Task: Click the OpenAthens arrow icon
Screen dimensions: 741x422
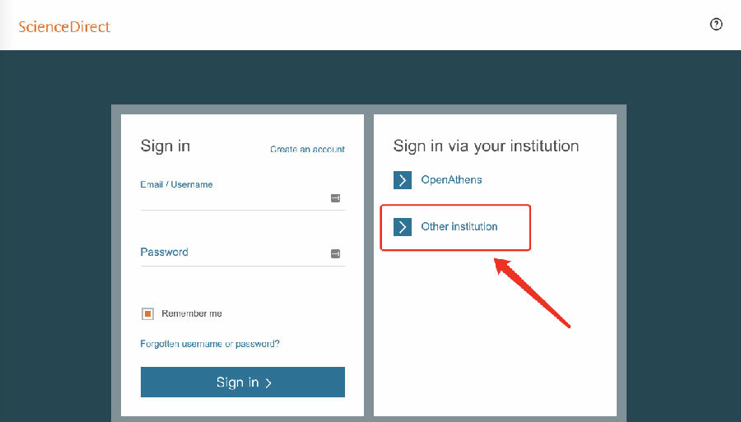Action: 403,180
